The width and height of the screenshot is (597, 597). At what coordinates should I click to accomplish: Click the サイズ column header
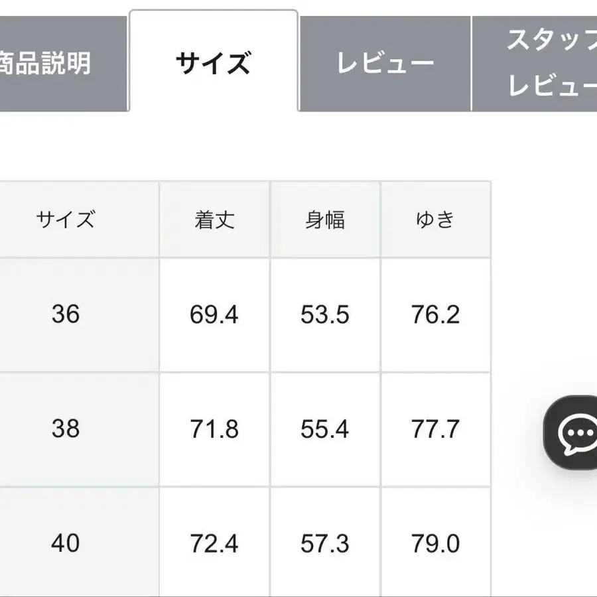pyautogui.click(x=66, y=220)
